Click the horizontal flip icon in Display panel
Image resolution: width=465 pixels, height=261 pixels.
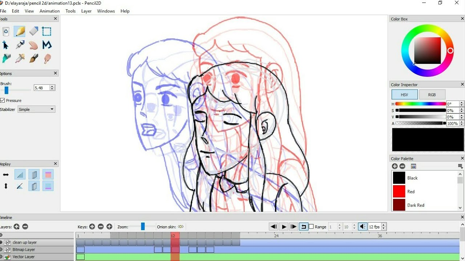click(6, 174)
